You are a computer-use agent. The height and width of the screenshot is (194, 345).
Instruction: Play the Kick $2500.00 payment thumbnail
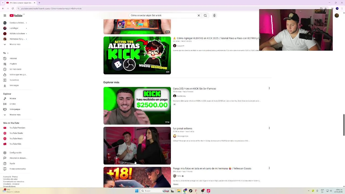click(x=137, y=106)
